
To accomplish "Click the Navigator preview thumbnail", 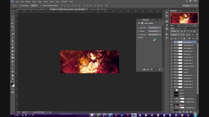I will click(x=184, y=18).
